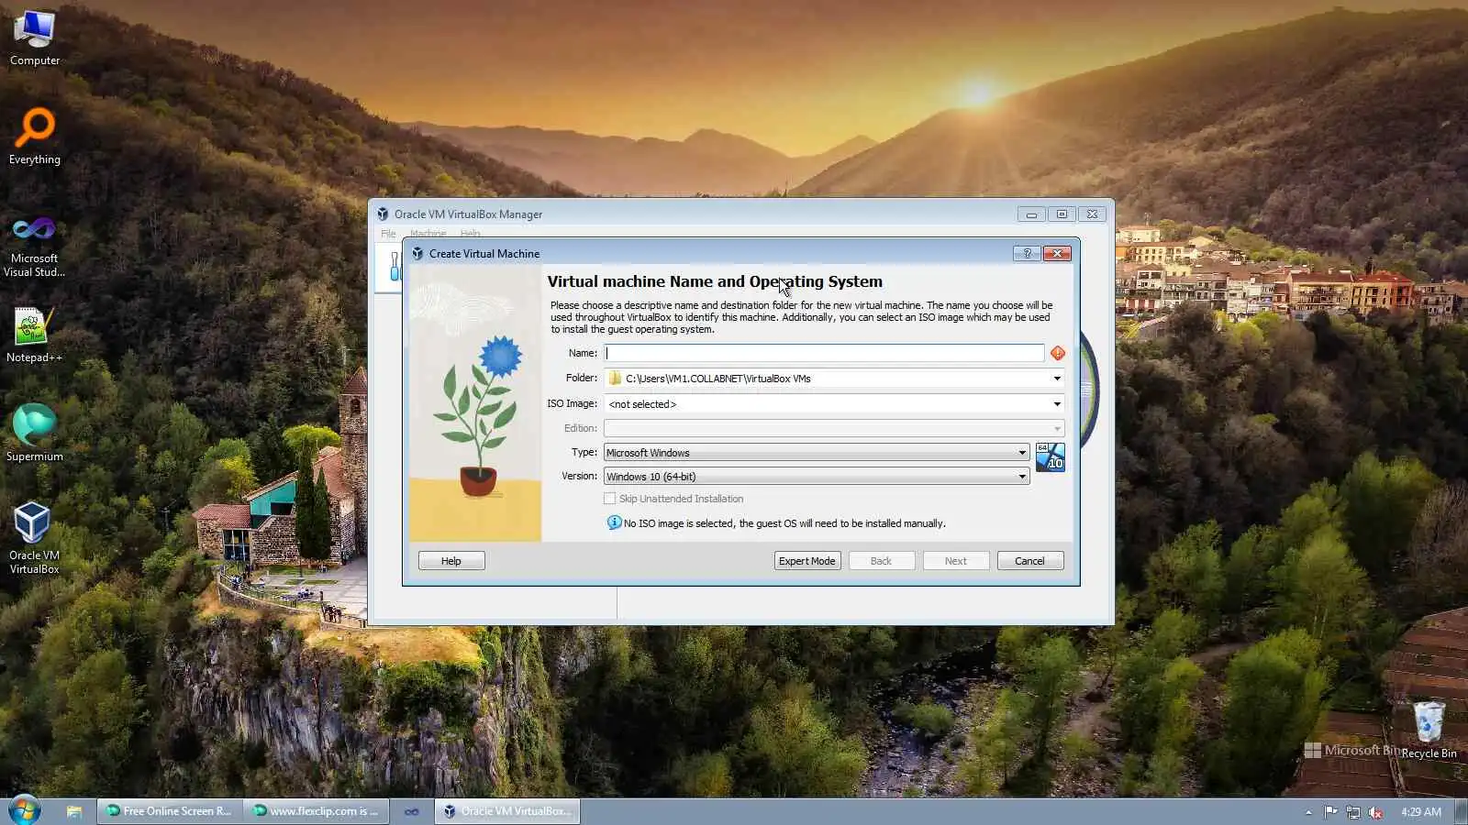The width and height of the screenshot is (1468, 825).
Task: Select the Oracle VM VirtualBox desktop icon
Action: [x=35, y=538]
